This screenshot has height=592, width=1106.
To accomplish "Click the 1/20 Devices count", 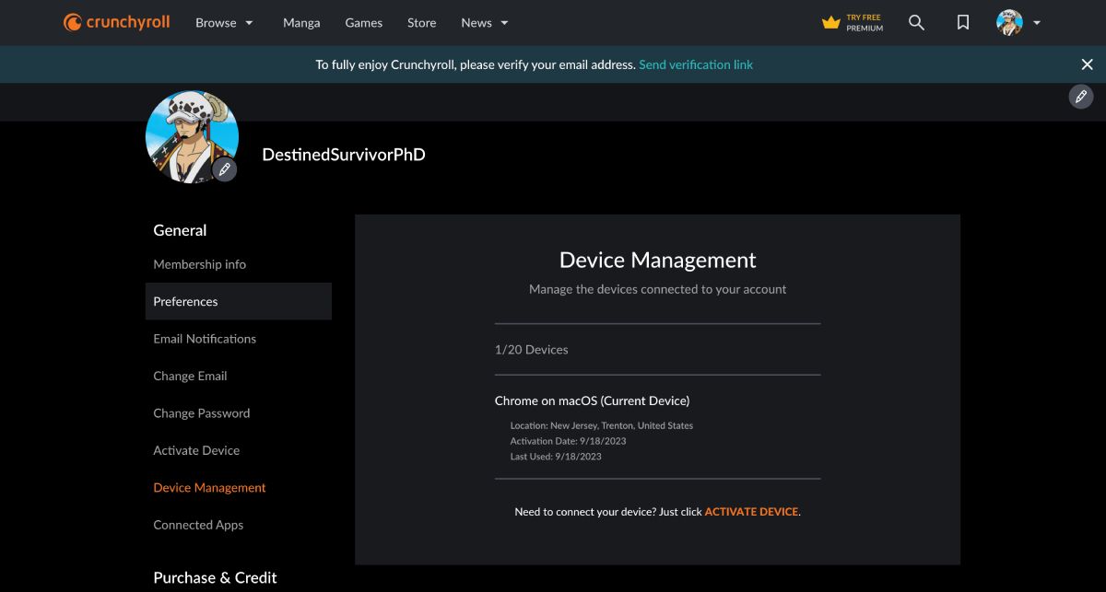I will 532,350.
